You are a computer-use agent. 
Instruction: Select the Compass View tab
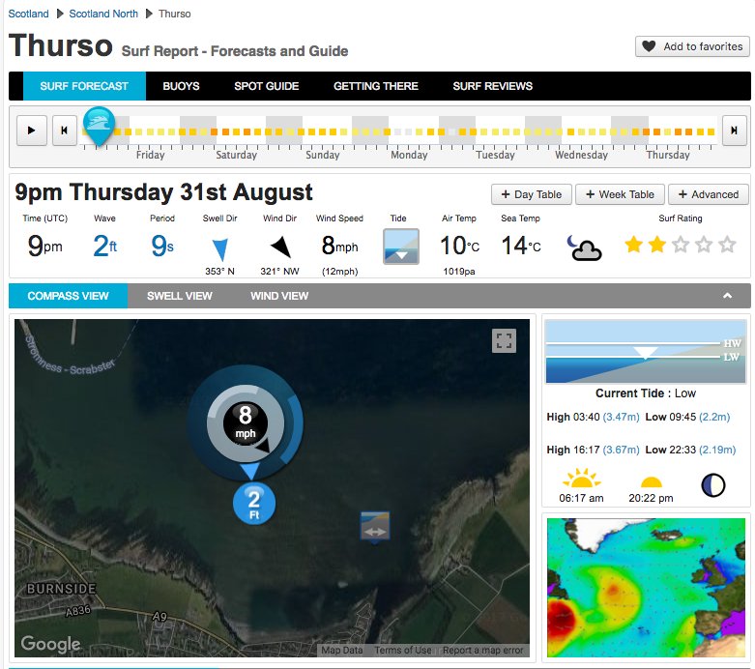click(68, 296)
